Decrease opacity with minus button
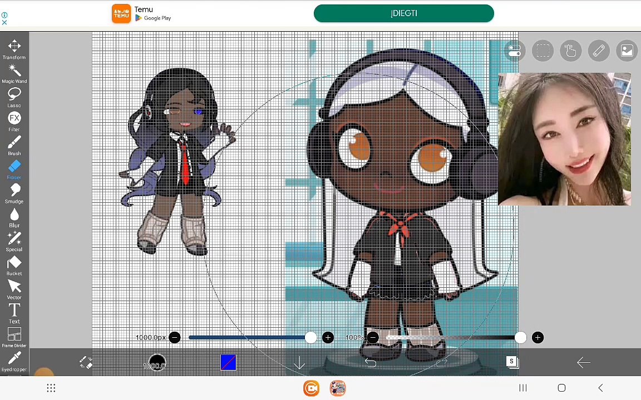641x400 pixels. coord(373,338)
